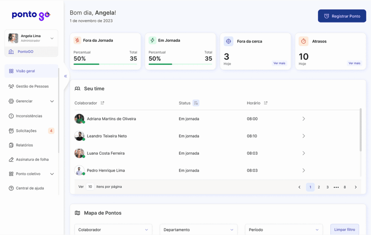Screen dimensions: 371x235
Task: Sort by Horário column icon
Action: tap(266, 103)
